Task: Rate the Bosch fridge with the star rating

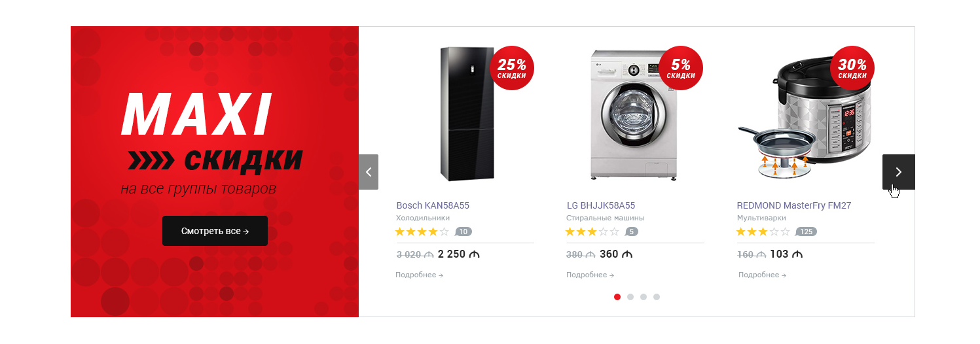Action: click(x=422, y=232)
